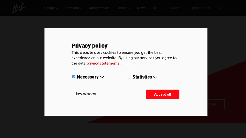This screenshot has height=138, width=246.
Task: Expand the Statistics cookies details chevron
Action: [x=155, y=77]
